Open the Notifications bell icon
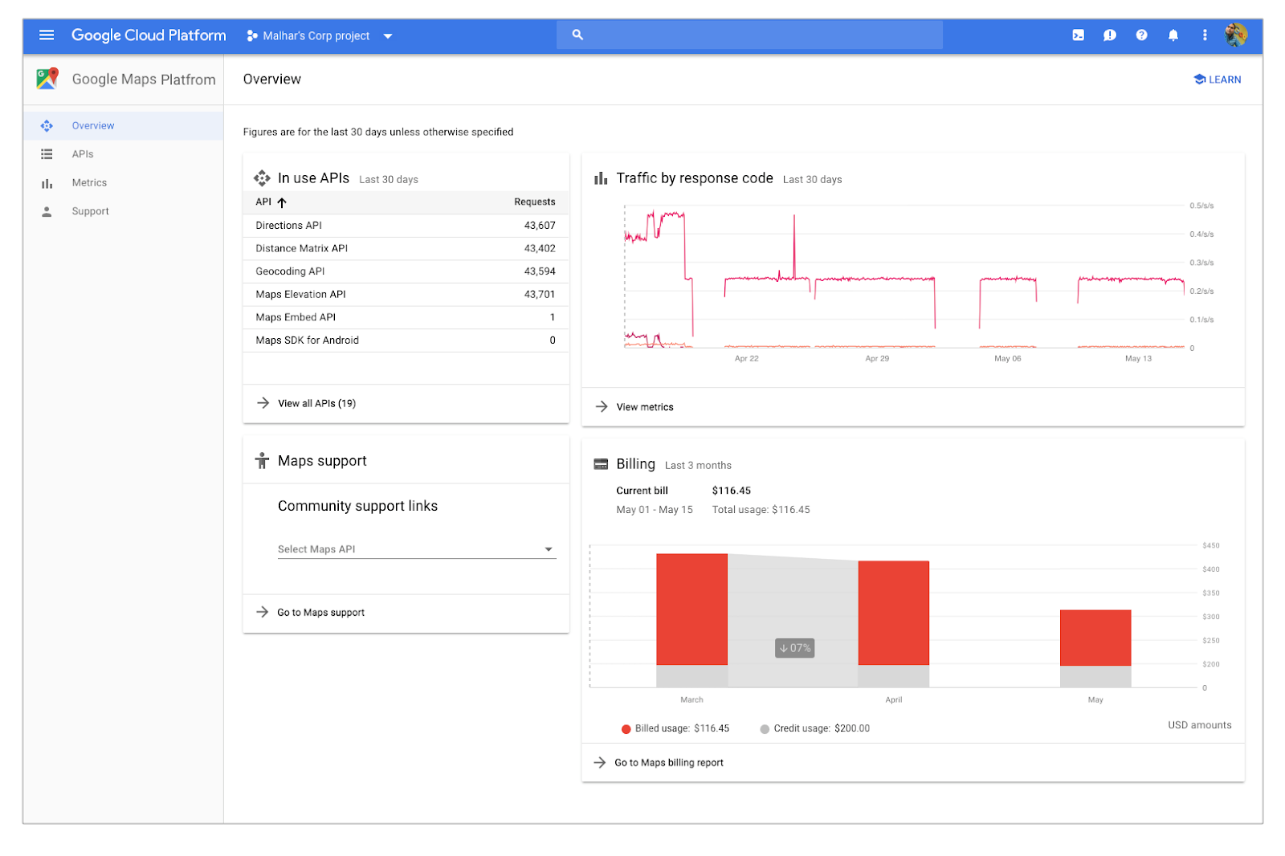The image size is (1285, 856). coord(1173,35)
